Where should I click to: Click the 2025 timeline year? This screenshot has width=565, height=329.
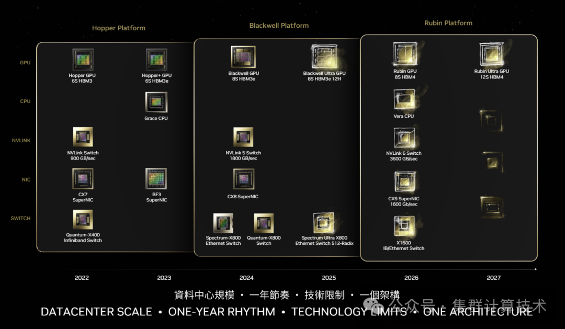329,278
